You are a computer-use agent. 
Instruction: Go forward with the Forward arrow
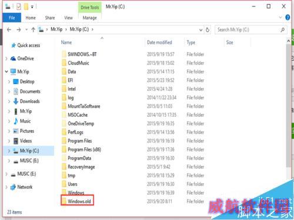point(19,30)
